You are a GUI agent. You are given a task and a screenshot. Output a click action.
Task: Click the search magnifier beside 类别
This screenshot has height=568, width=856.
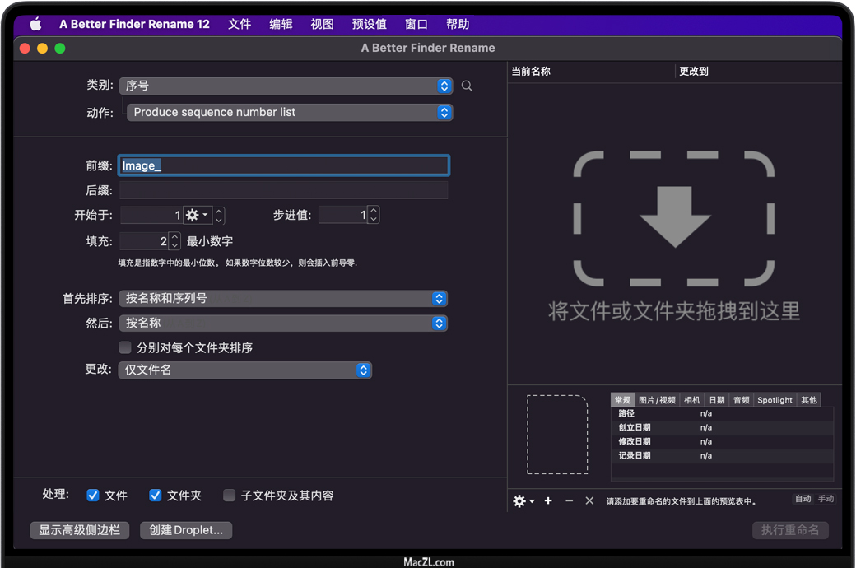(467, 86)
